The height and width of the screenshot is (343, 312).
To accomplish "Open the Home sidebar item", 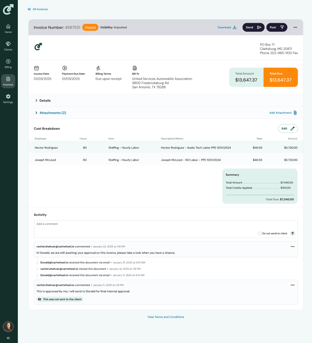I will 8,28.
